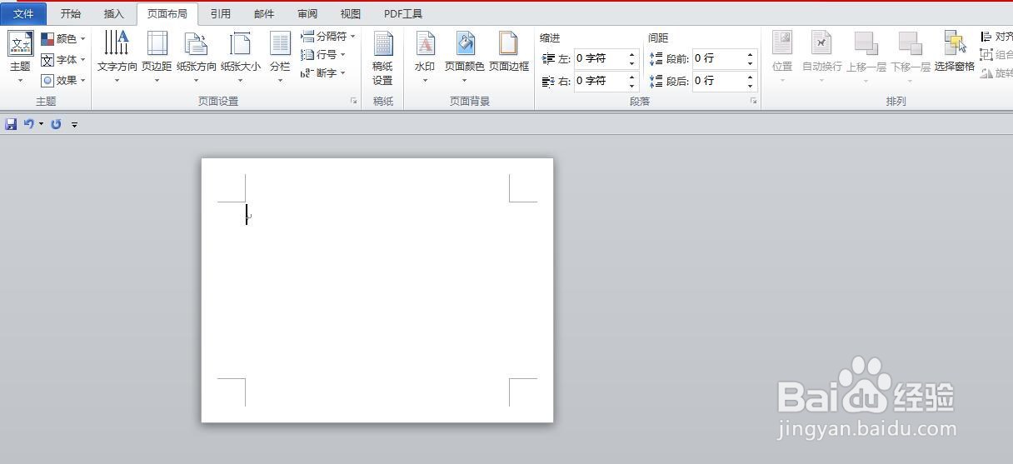
Task: Open the customize quick access toolbar dropdown
Action: click(74, 125)
